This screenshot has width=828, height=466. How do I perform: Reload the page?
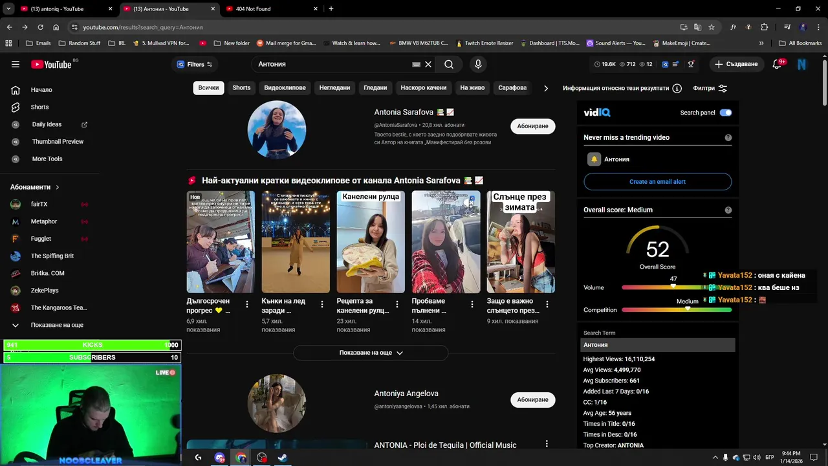(x=40, y=27)
